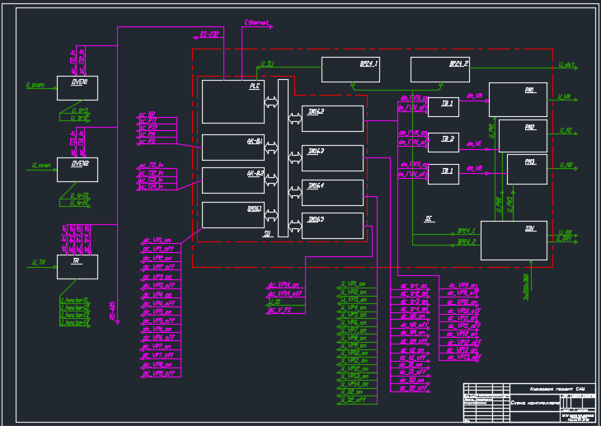Click the TM16.2 module block

coord(332,118)
